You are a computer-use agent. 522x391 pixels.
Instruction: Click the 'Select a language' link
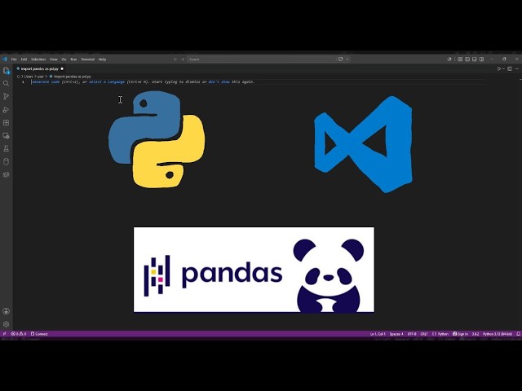pos(107,81)
